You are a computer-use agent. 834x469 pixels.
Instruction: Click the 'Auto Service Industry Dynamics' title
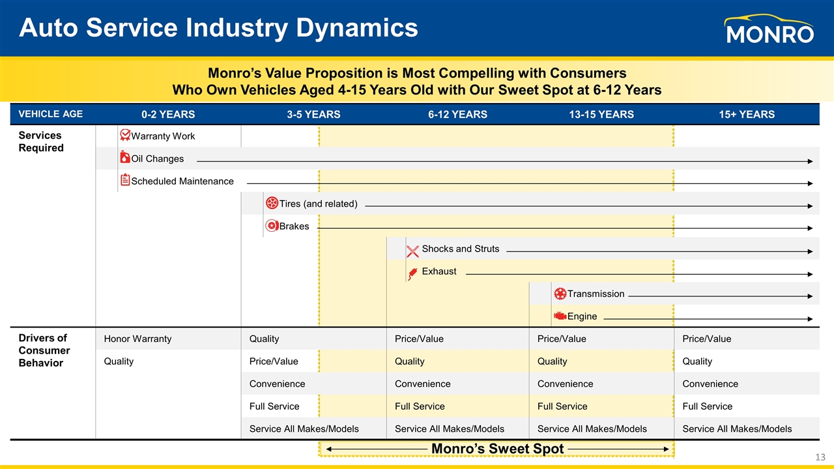click(218, 27)
